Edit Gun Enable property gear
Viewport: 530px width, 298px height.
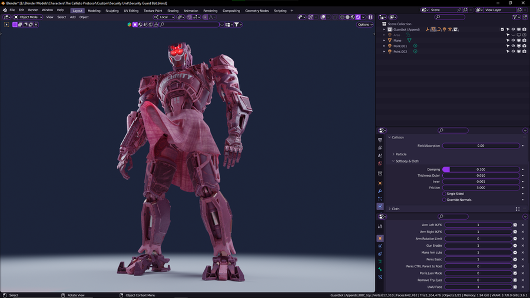tap(515, 246)
